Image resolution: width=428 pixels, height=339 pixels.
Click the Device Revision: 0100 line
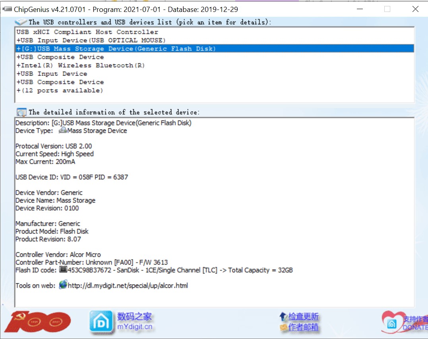(x=47, y=208)
